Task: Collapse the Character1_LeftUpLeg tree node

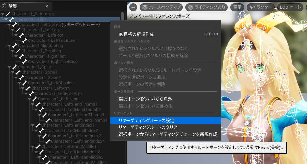Action: (x=9, y=25)
